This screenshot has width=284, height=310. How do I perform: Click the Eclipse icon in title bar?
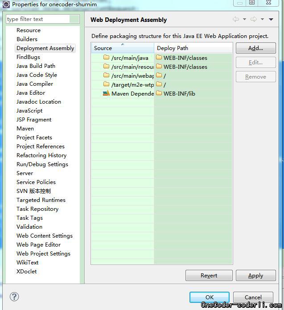tap(6, 4)
